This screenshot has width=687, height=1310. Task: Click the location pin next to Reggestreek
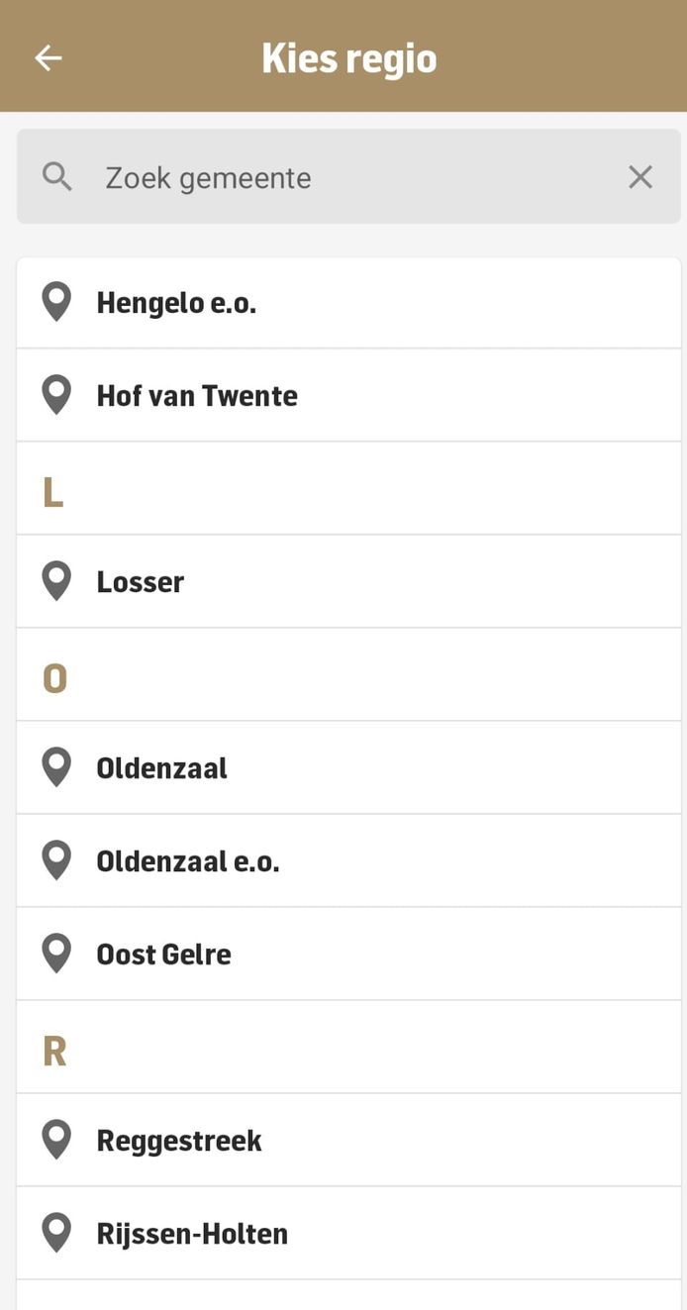tap(56, 1140)
